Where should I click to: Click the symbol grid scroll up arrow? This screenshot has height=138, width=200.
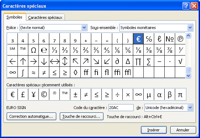point(188,36)
